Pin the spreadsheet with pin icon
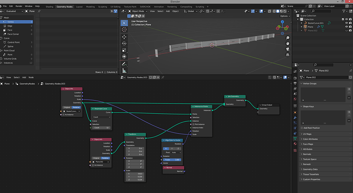This screenshot has width=353, height=193. pos(39,11)
